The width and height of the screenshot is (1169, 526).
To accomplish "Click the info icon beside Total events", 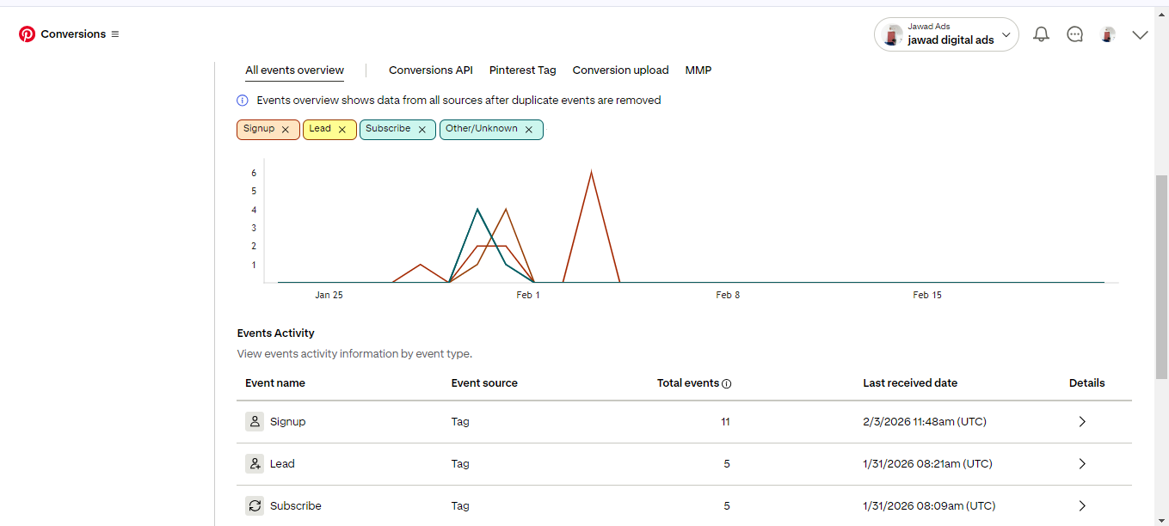I will coord(726,384).
